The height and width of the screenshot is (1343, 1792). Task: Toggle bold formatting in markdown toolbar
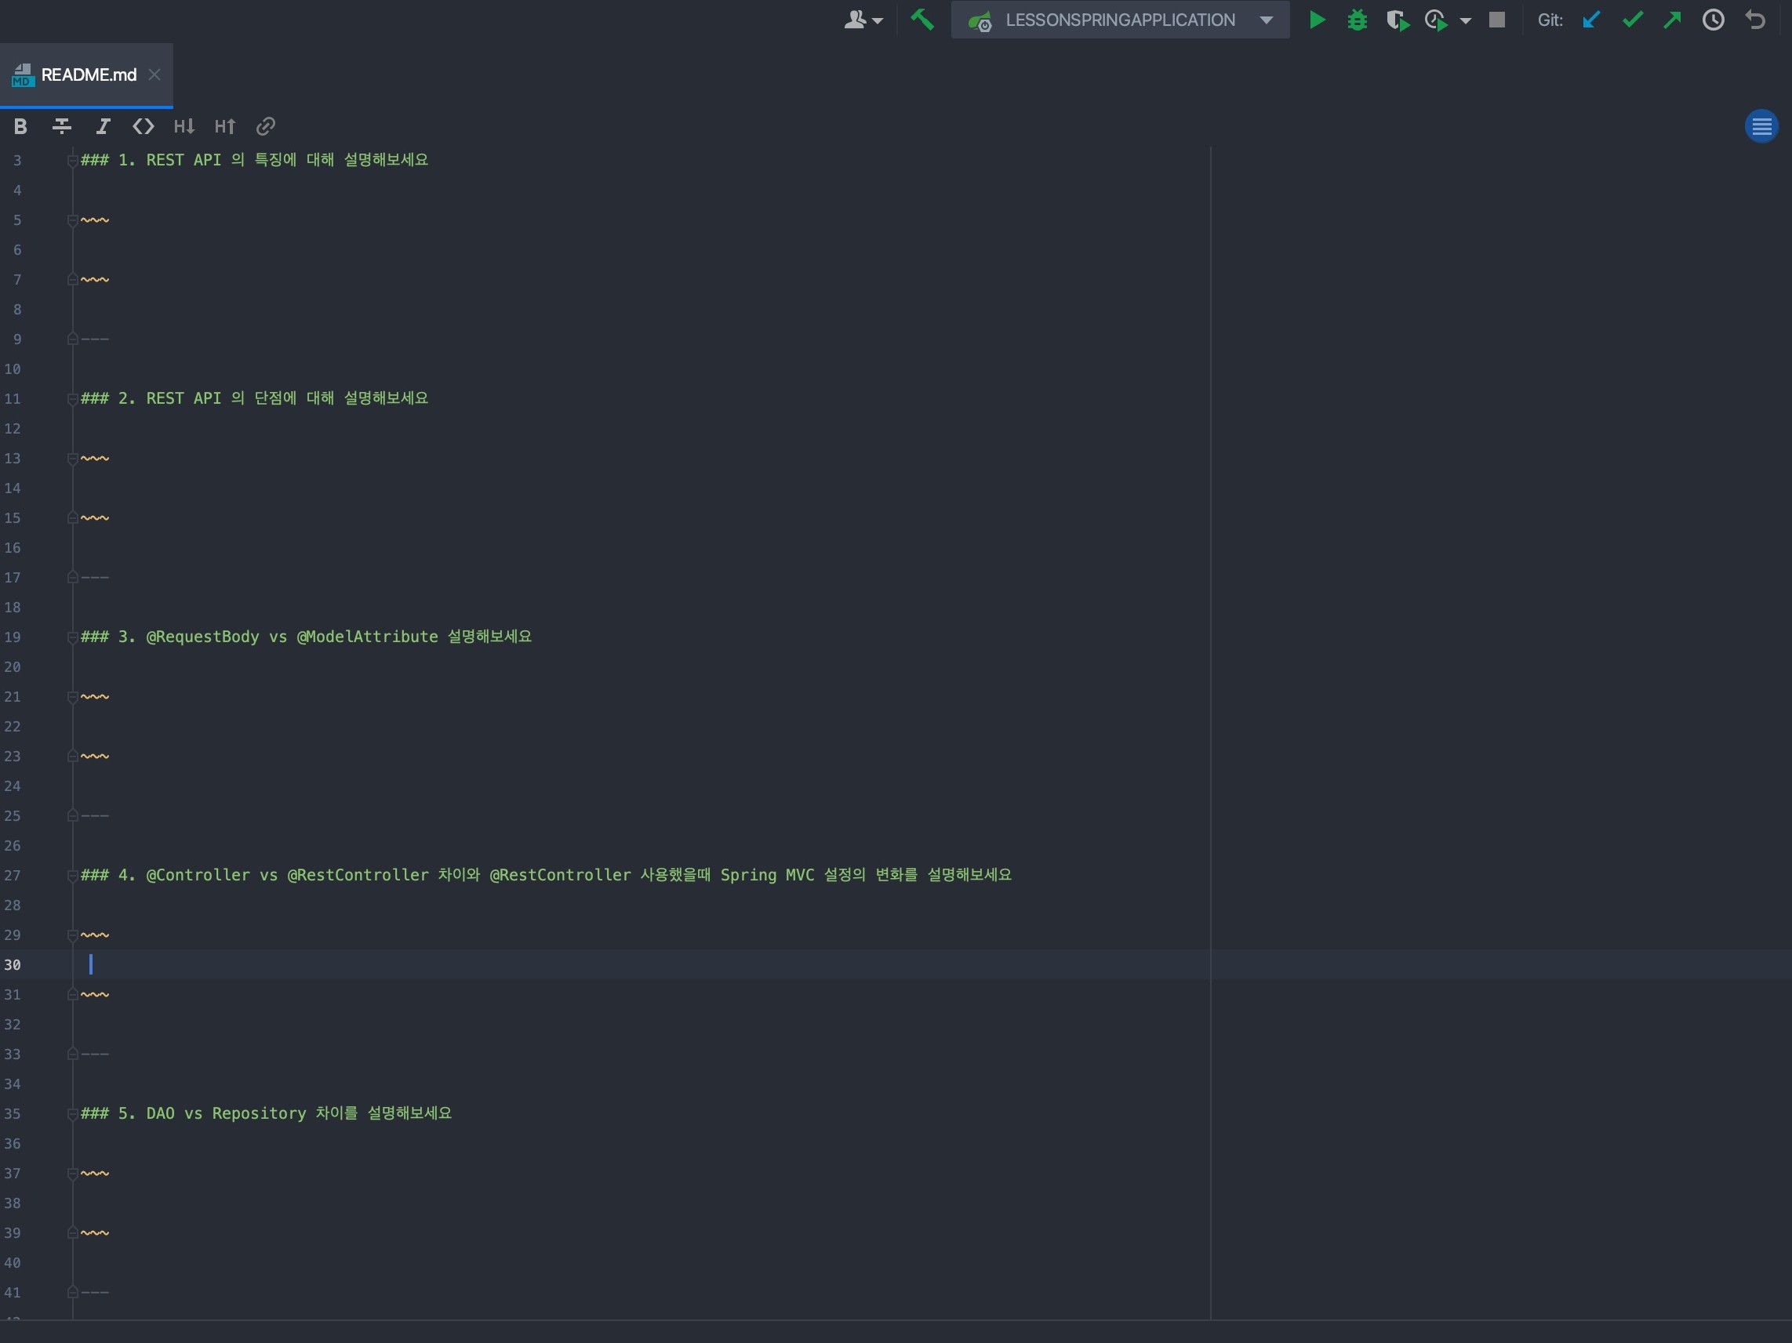coord(20,126)
